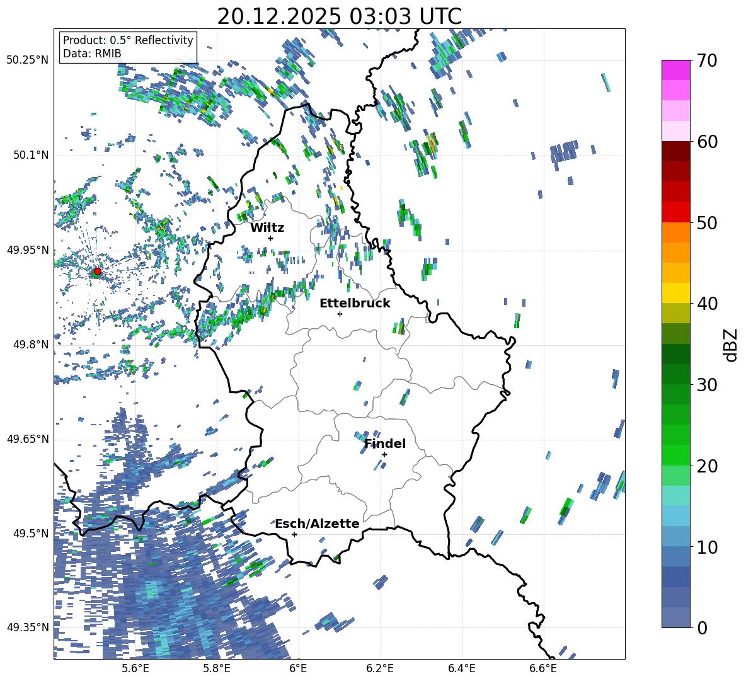746x681 pixels.
Task: Click the Esch/Alzette city label
Action: click(x=318, y=524)
